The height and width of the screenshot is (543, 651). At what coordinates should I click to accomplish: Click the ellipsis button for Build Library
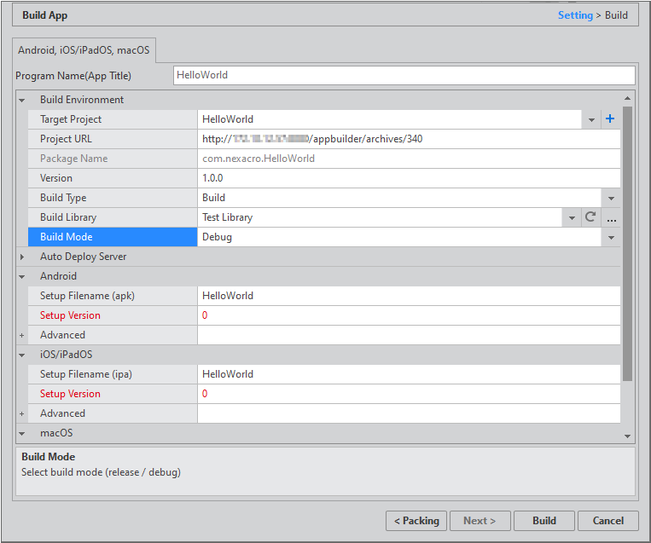(x=611, y=218)
